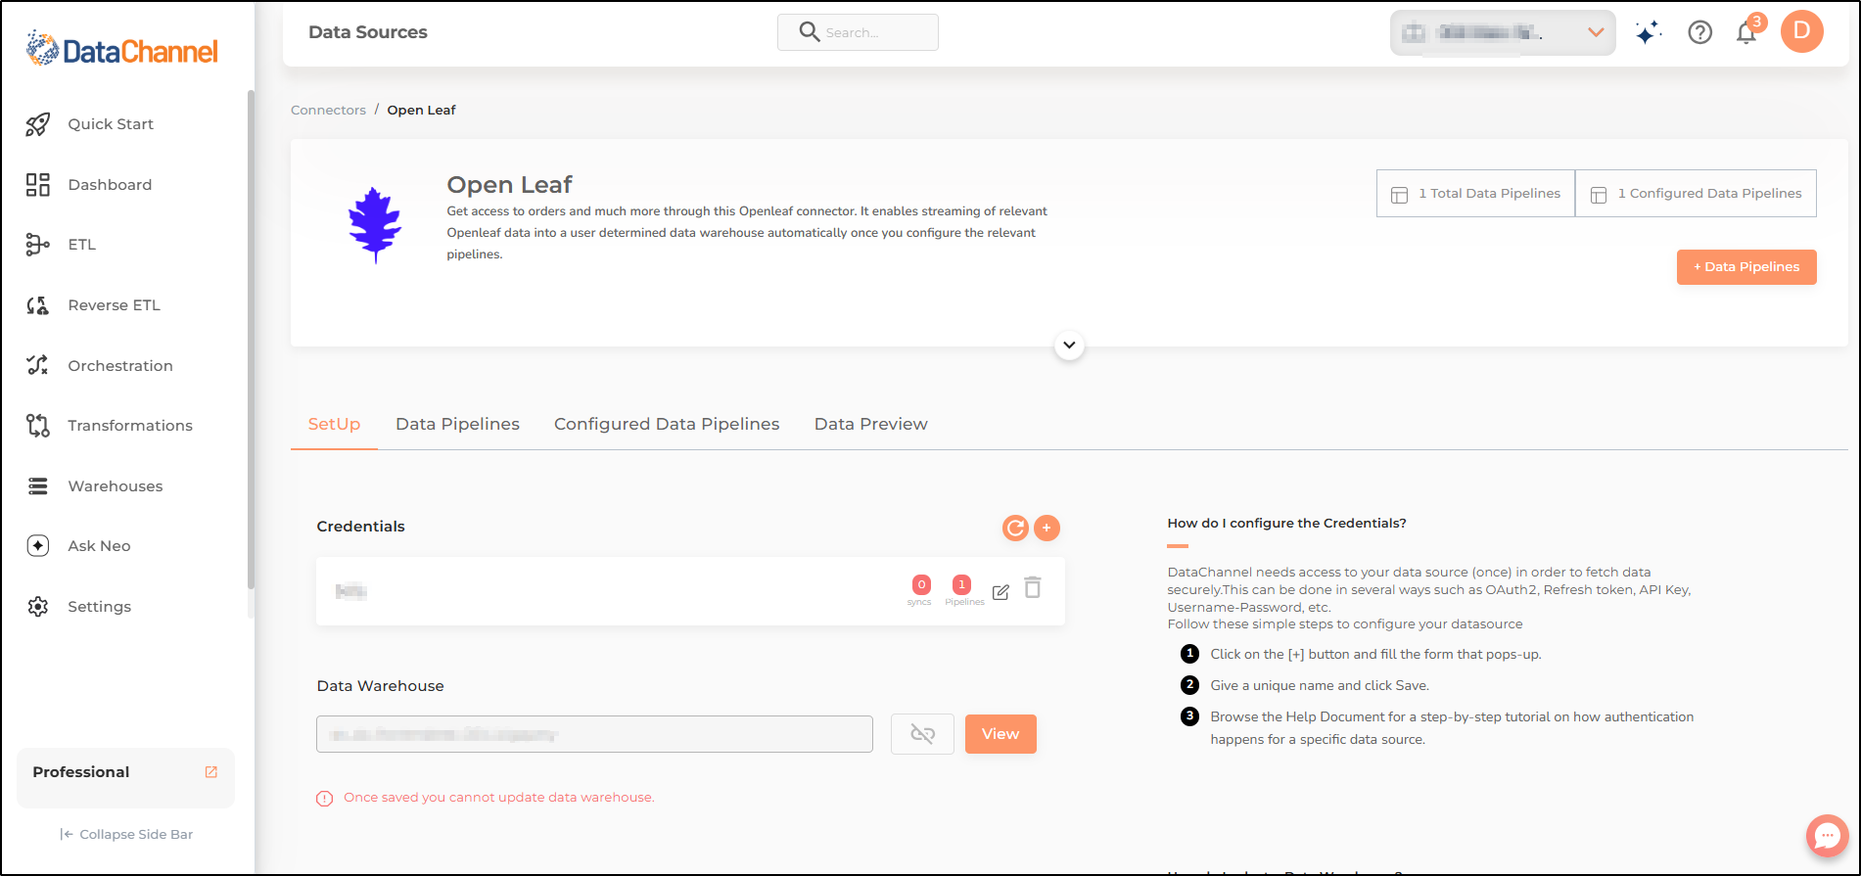1861x876 pixels.
Task: Click the sidebar scrollbar
Action: coord(251,339)
